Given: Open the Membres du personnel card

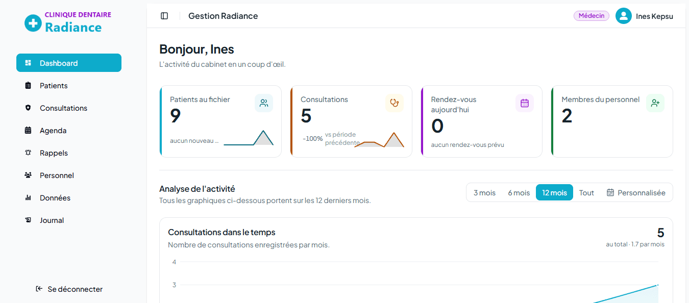Looking at the screenshot, I should (x=612, y=121).
